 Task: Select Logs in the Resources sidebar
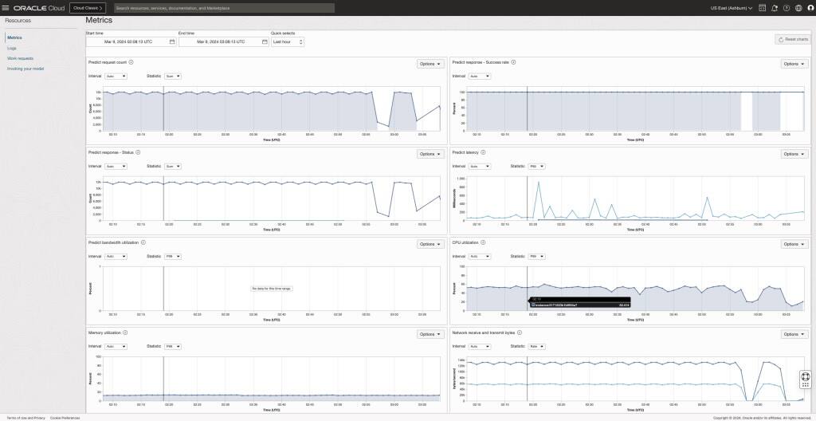pyautogui.click(x=12, y=48)
